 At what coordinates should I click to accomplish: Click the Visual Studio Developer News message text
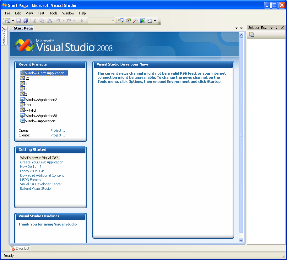162,77
